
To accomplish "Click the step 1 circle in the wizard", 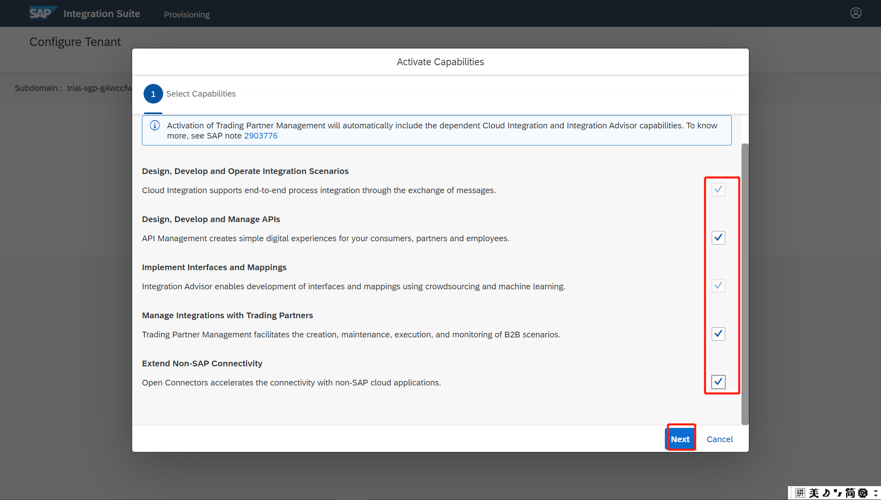I will pyautogui.click(x=153, y=94).
